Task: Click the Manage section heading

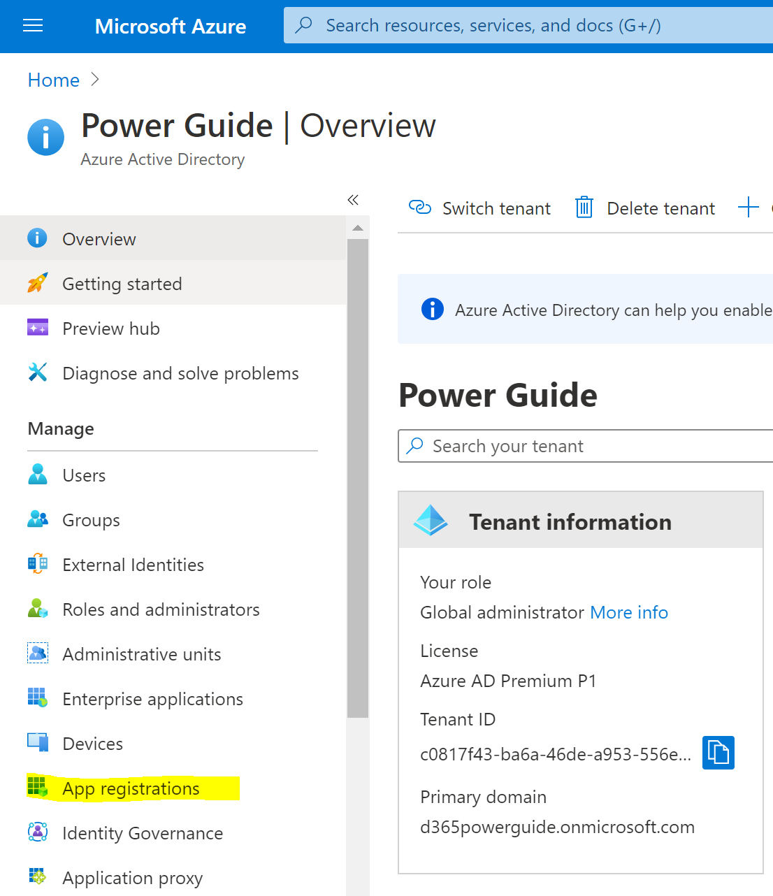Action: [x=61, y=428]
